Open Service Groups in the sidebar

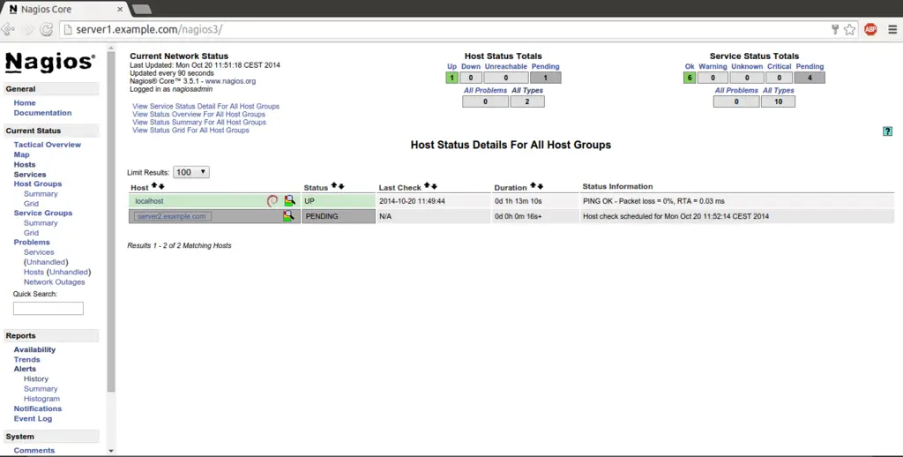[x=43, y=213]
